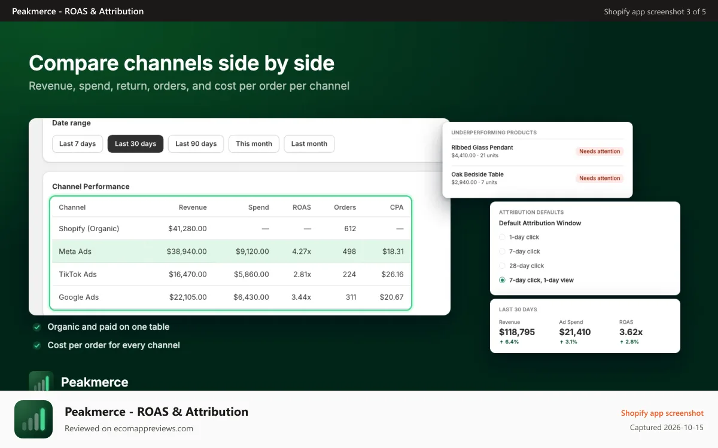This screenshot has height=448, width=718.
Task: Click checkmark icon beside Organic and paid
Action: pos(37,327)
